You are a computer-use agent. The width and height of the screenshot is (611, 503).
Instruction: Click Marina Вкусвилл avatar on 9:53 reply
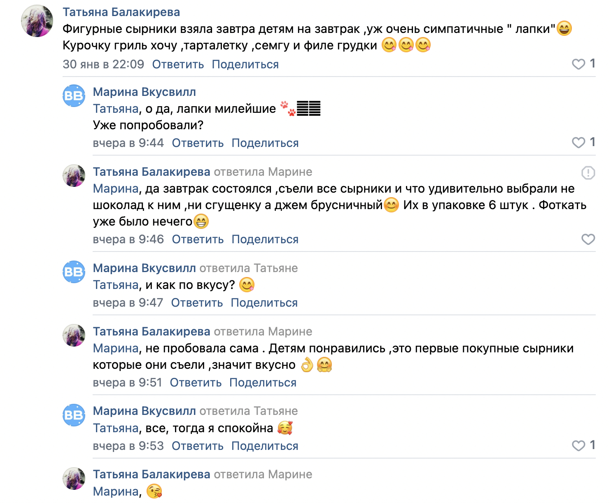(x=74, y=415)
